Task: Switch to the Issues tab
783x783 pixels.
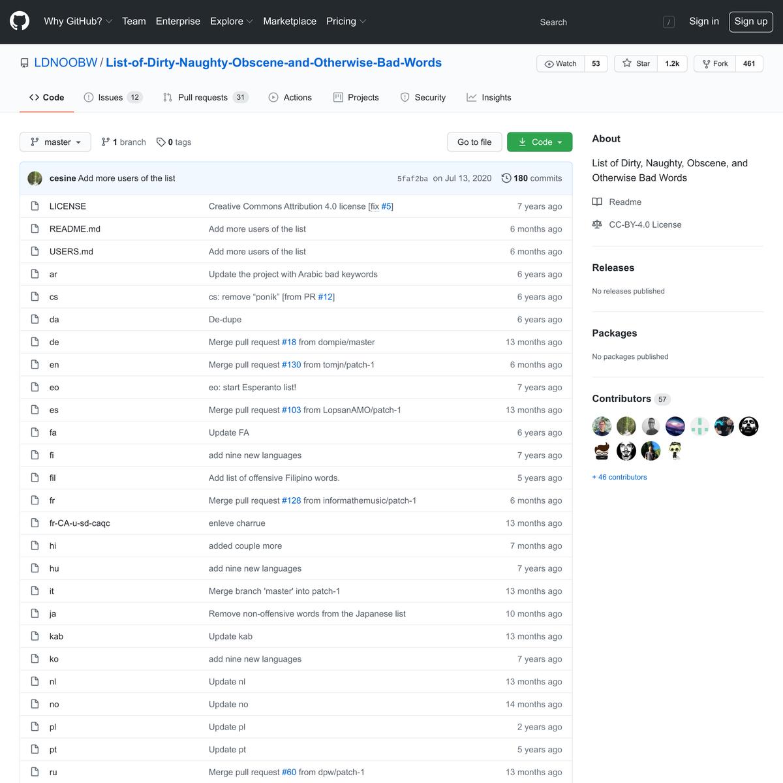Action: click(x=112, y=98)
